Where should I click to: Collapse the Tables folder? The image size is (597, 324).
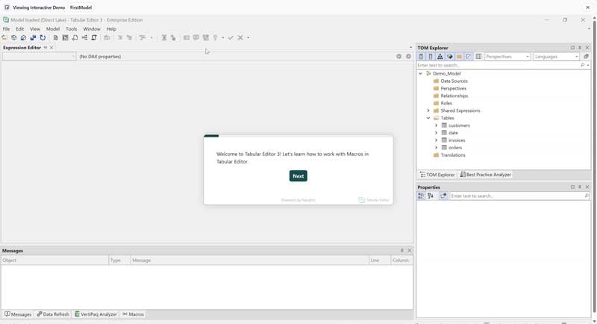click(428, 118)
